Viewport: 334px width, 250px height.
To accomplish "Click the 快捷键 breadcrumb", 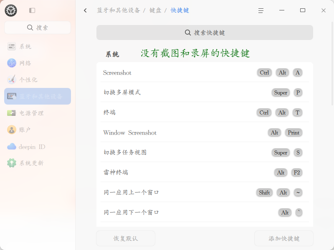I will [x=180, y=10].
